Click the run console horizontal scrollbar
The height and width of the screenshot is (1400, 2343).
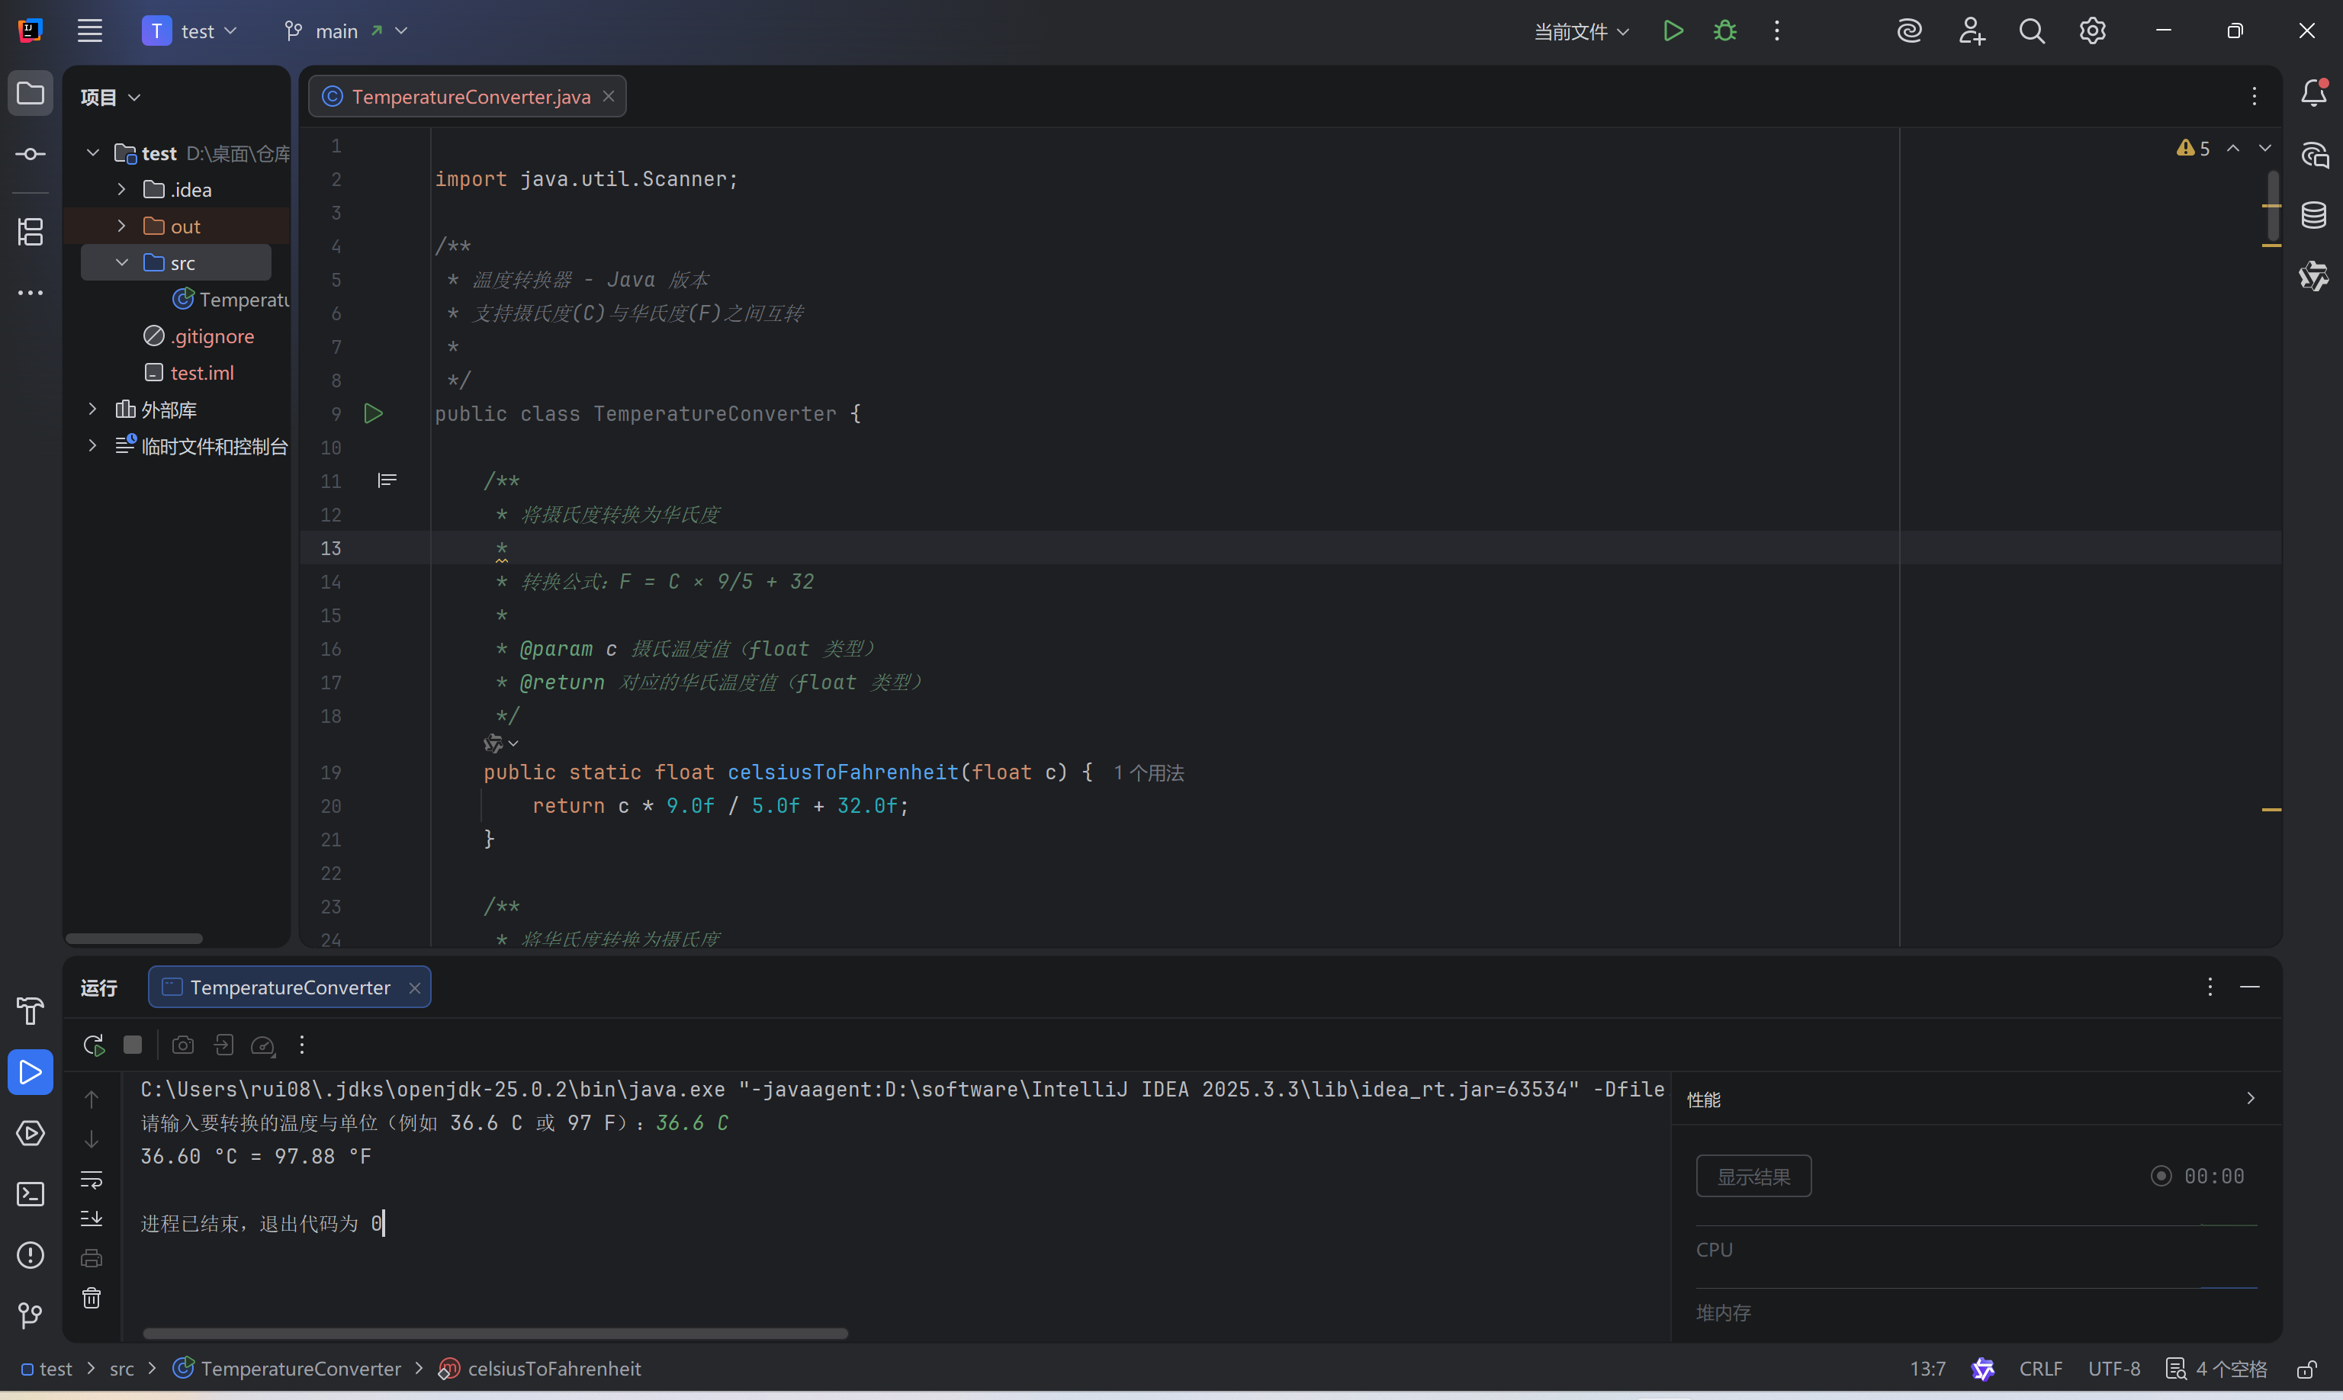(x=494, y=1334)
